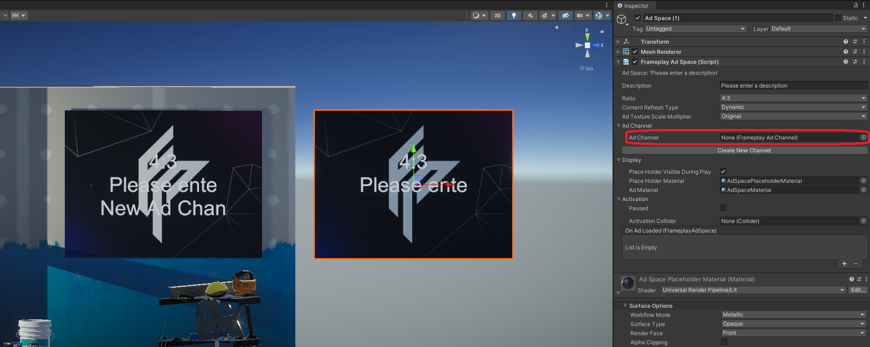Toggle 2D view mode in scene toolbar
The width and height of the screenshot is (870, 347).
pyautogui.click(x=498, y=16)
